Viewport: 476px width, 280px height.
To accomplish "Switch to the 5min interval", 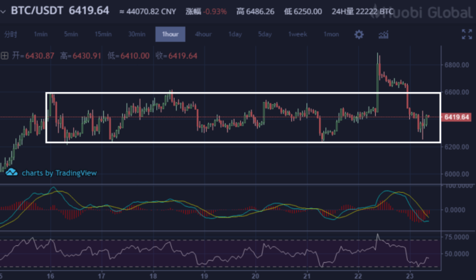I will point(71,34).
